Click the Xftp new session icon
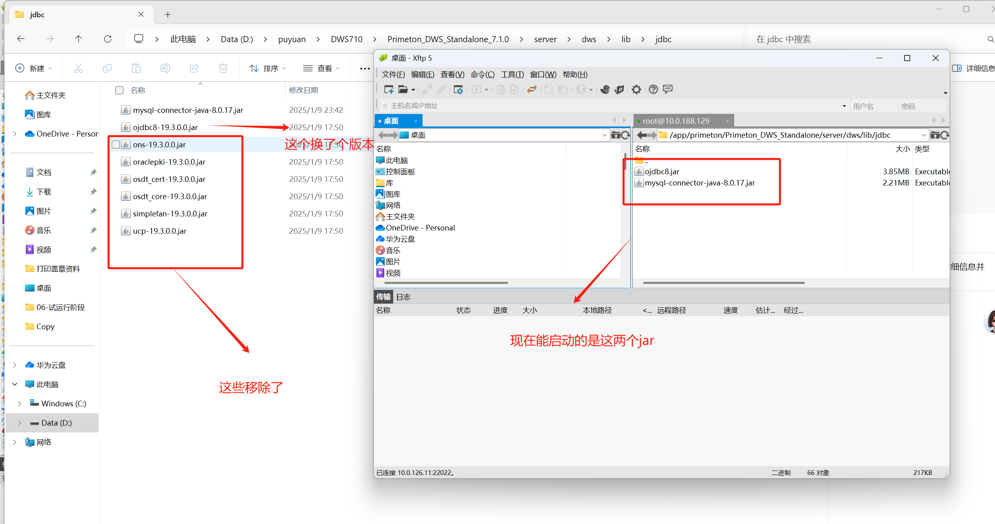The width and height of the screenshot is (995, 524). 388,90
